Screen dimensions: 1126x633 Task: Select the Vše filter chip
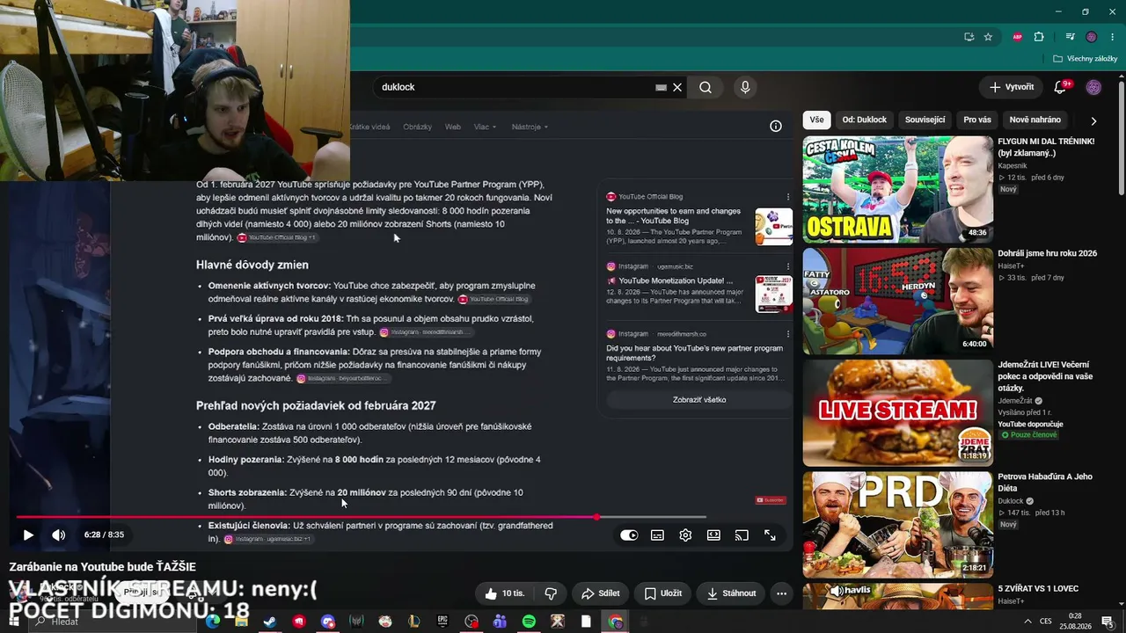[817, 120]
